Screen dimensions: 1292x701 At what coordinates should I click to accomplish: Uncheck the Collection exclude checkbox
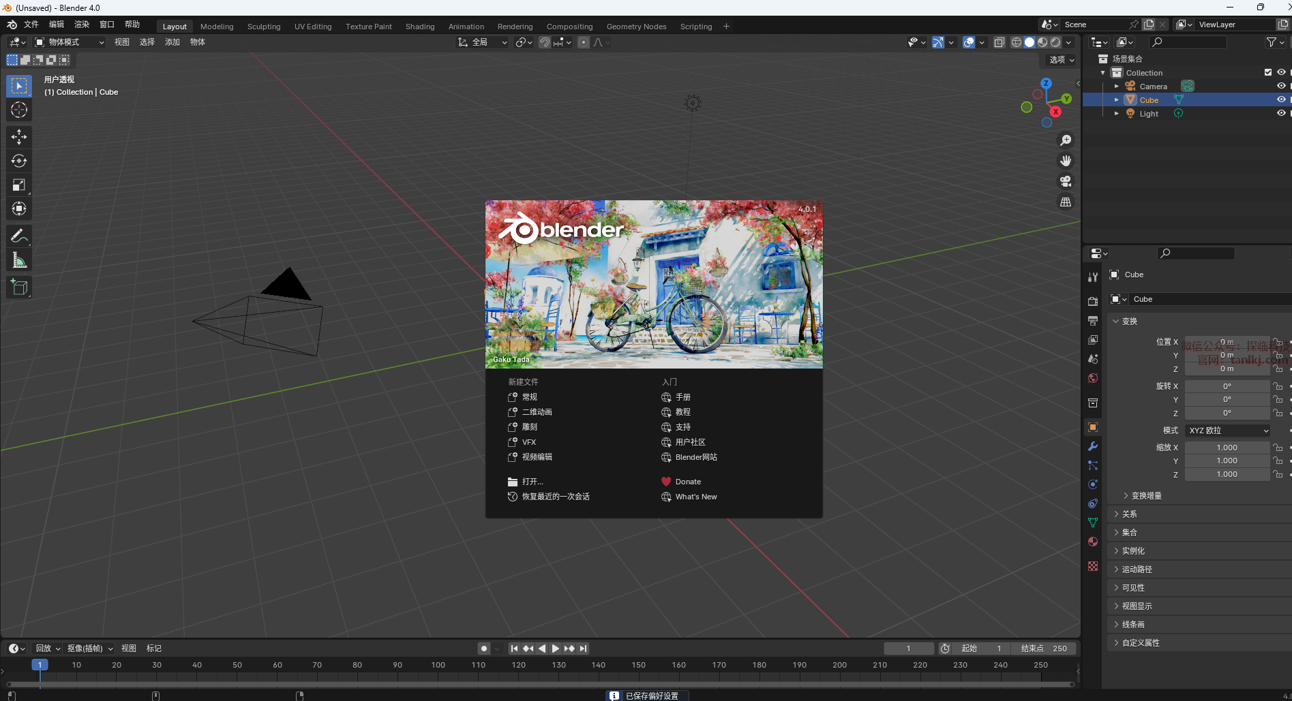[x=1267, y=72]
